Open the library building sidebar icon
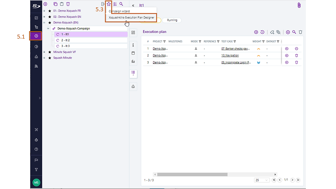 (x=36, y=66)
